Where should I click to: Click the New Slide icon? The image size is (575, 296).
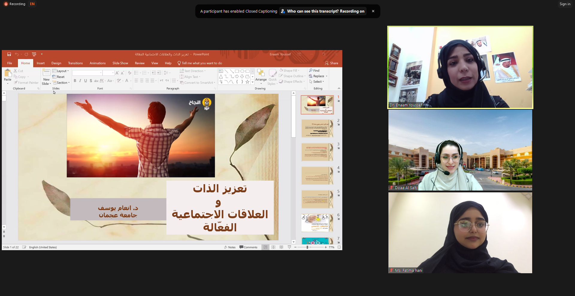click(x=46, y=73)
